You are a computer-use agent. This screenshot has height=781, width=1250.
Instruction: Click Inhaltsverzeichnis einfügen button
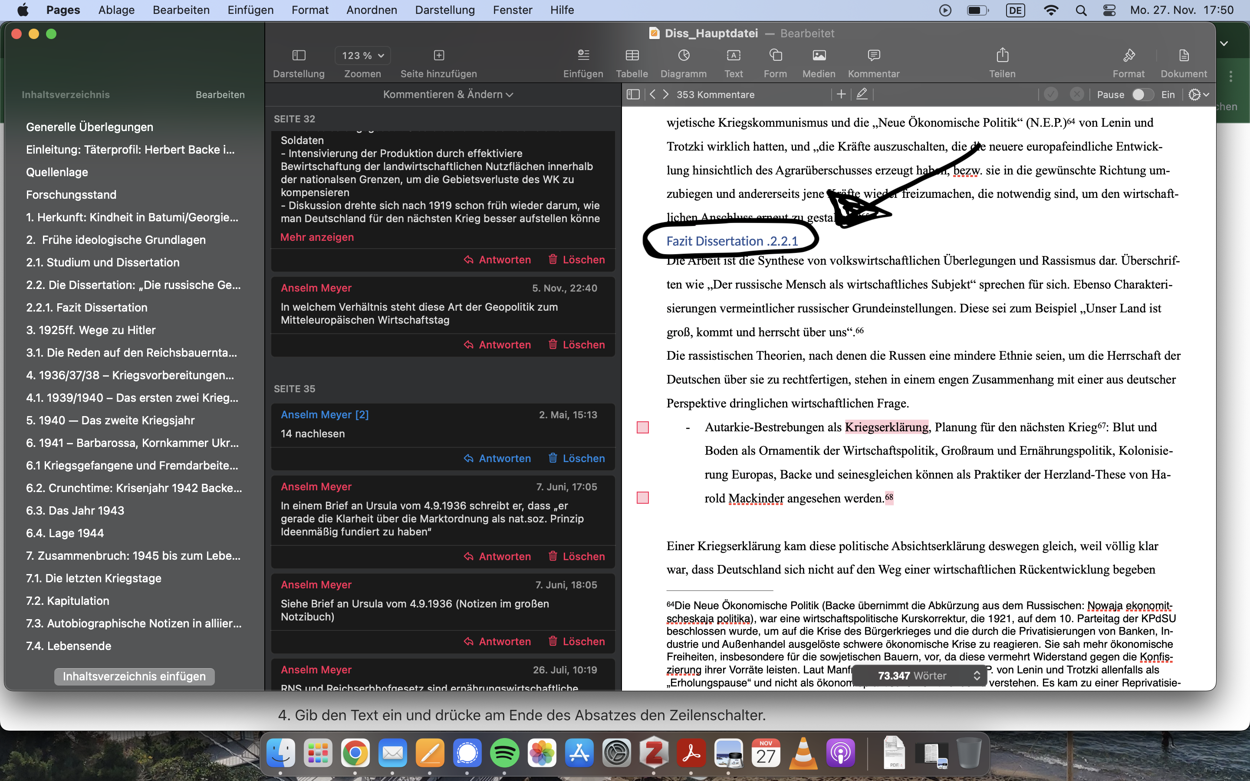click(x=134, y=676)
